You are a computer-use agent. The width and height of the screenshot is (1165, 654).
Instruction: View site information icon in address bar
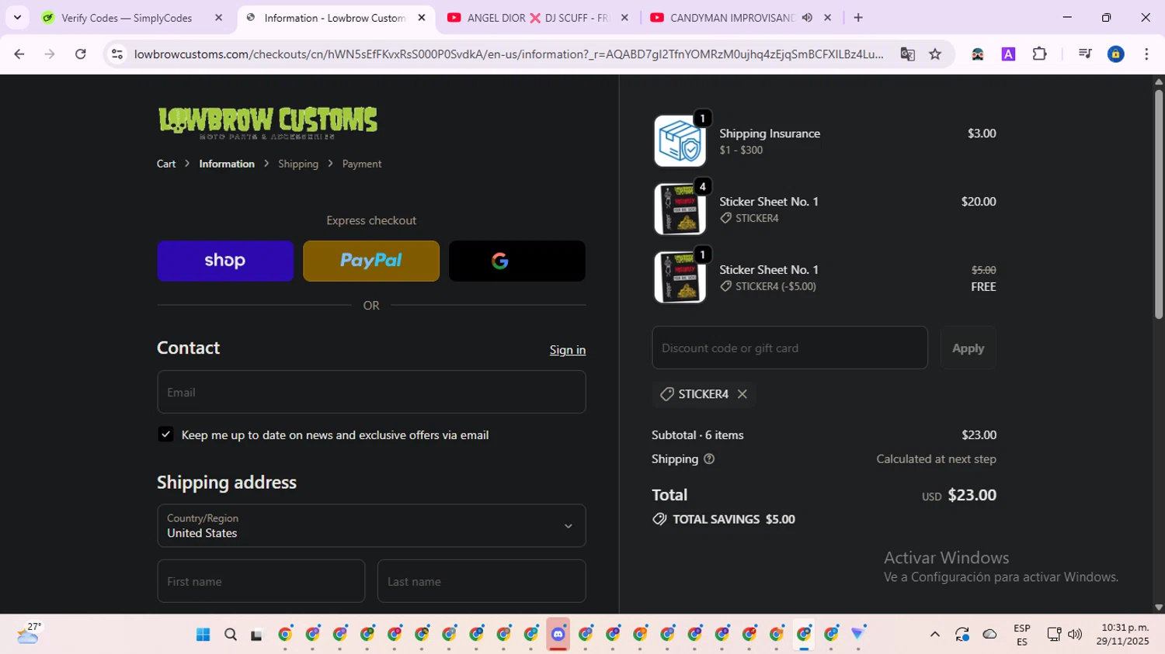117,54
